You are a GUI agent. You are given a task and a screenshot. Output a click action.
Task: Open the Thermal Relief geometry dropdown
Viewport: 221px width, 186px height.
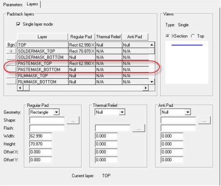tap(122, 112)
